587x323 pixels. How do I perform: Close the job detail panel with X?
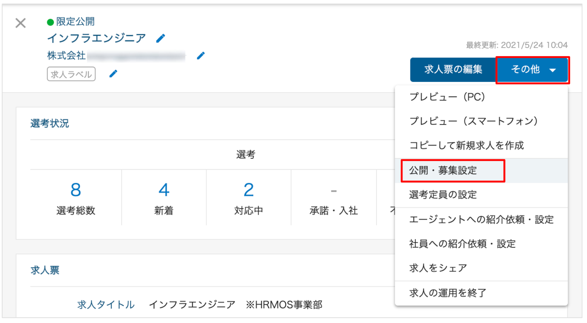click(x=21, y=23)
